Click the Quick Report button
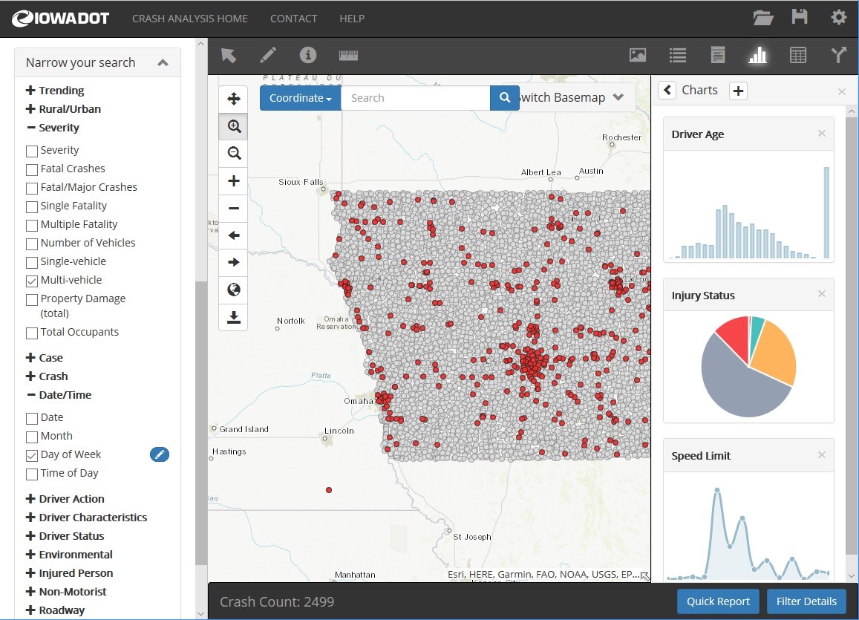The width and height of the screenshot is (859, 620). pyautogui.click(x=718, y=601)
